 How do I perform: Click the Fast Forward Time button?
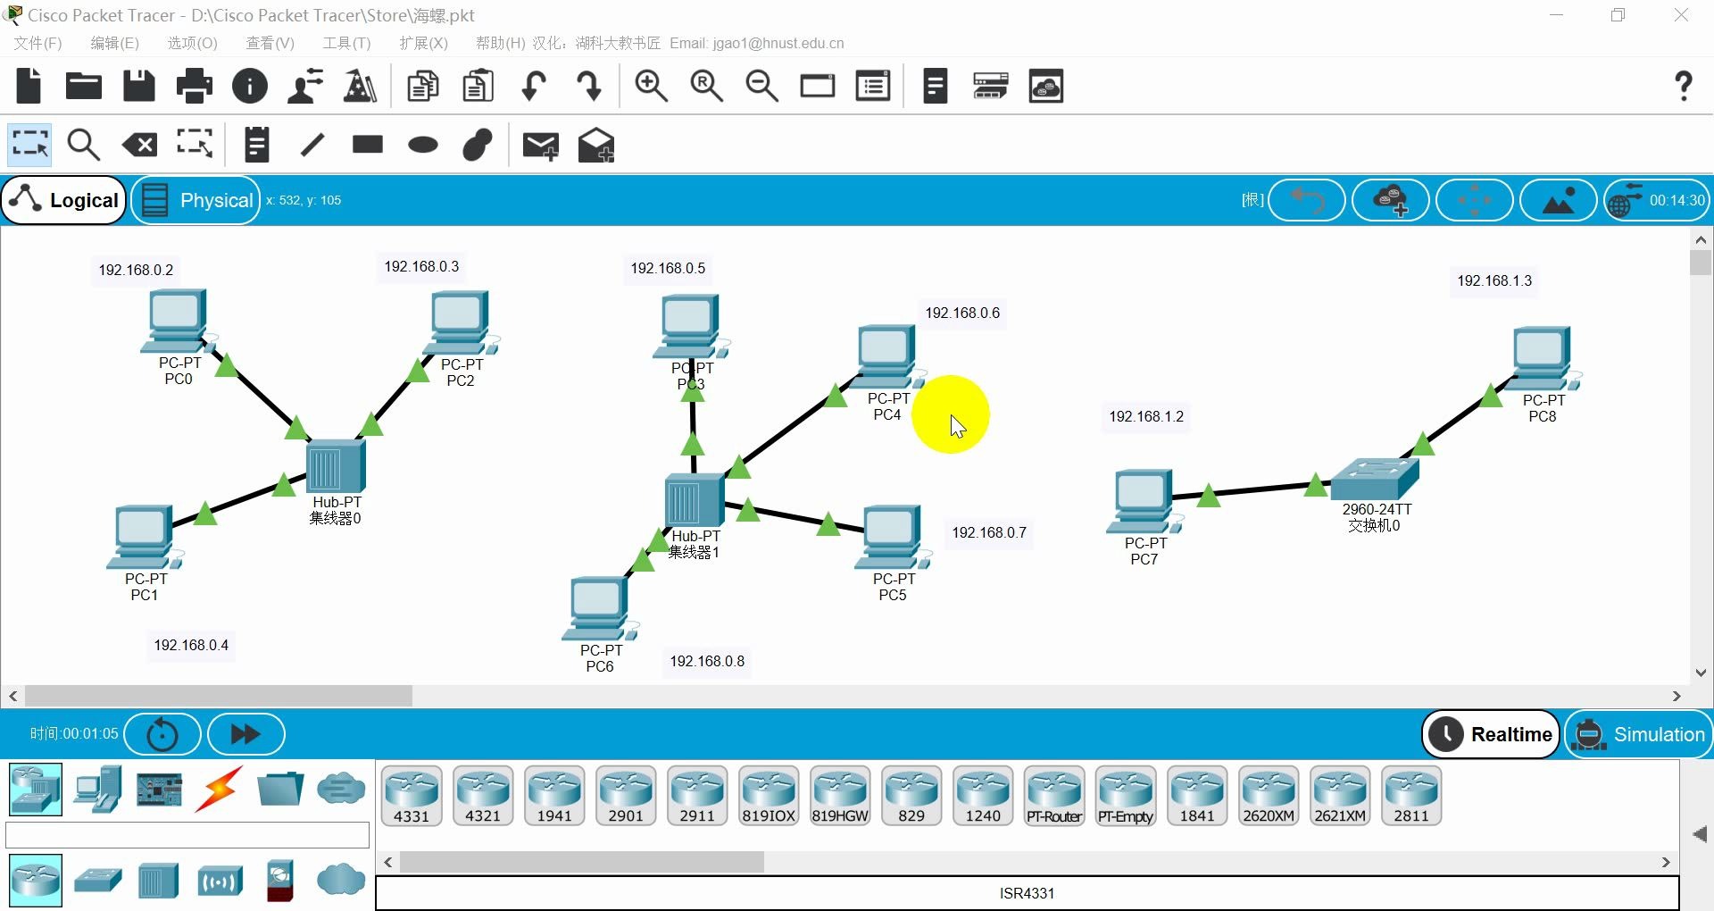pyautogui.click(x=245, y=733)
